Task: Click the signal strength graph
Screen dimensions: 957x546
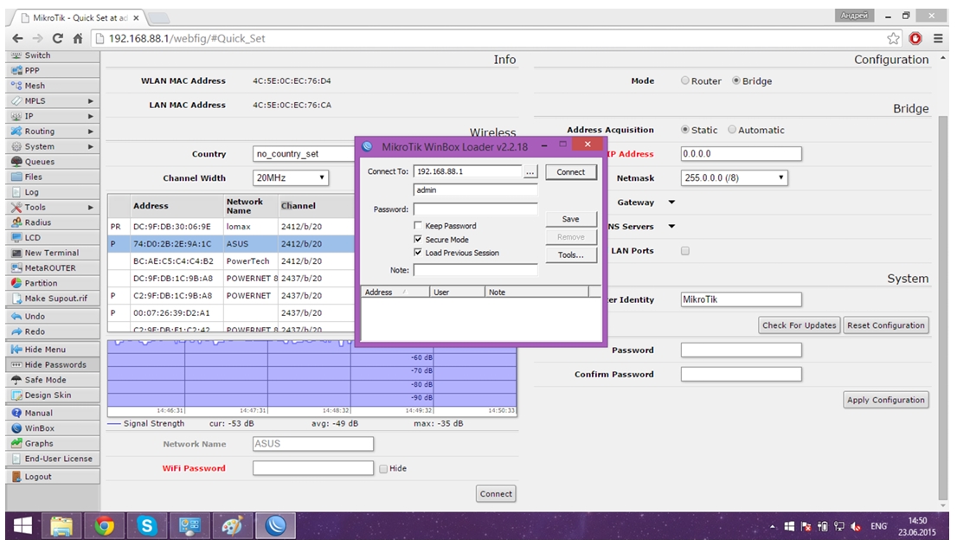Action: click(x=312, y=378)
